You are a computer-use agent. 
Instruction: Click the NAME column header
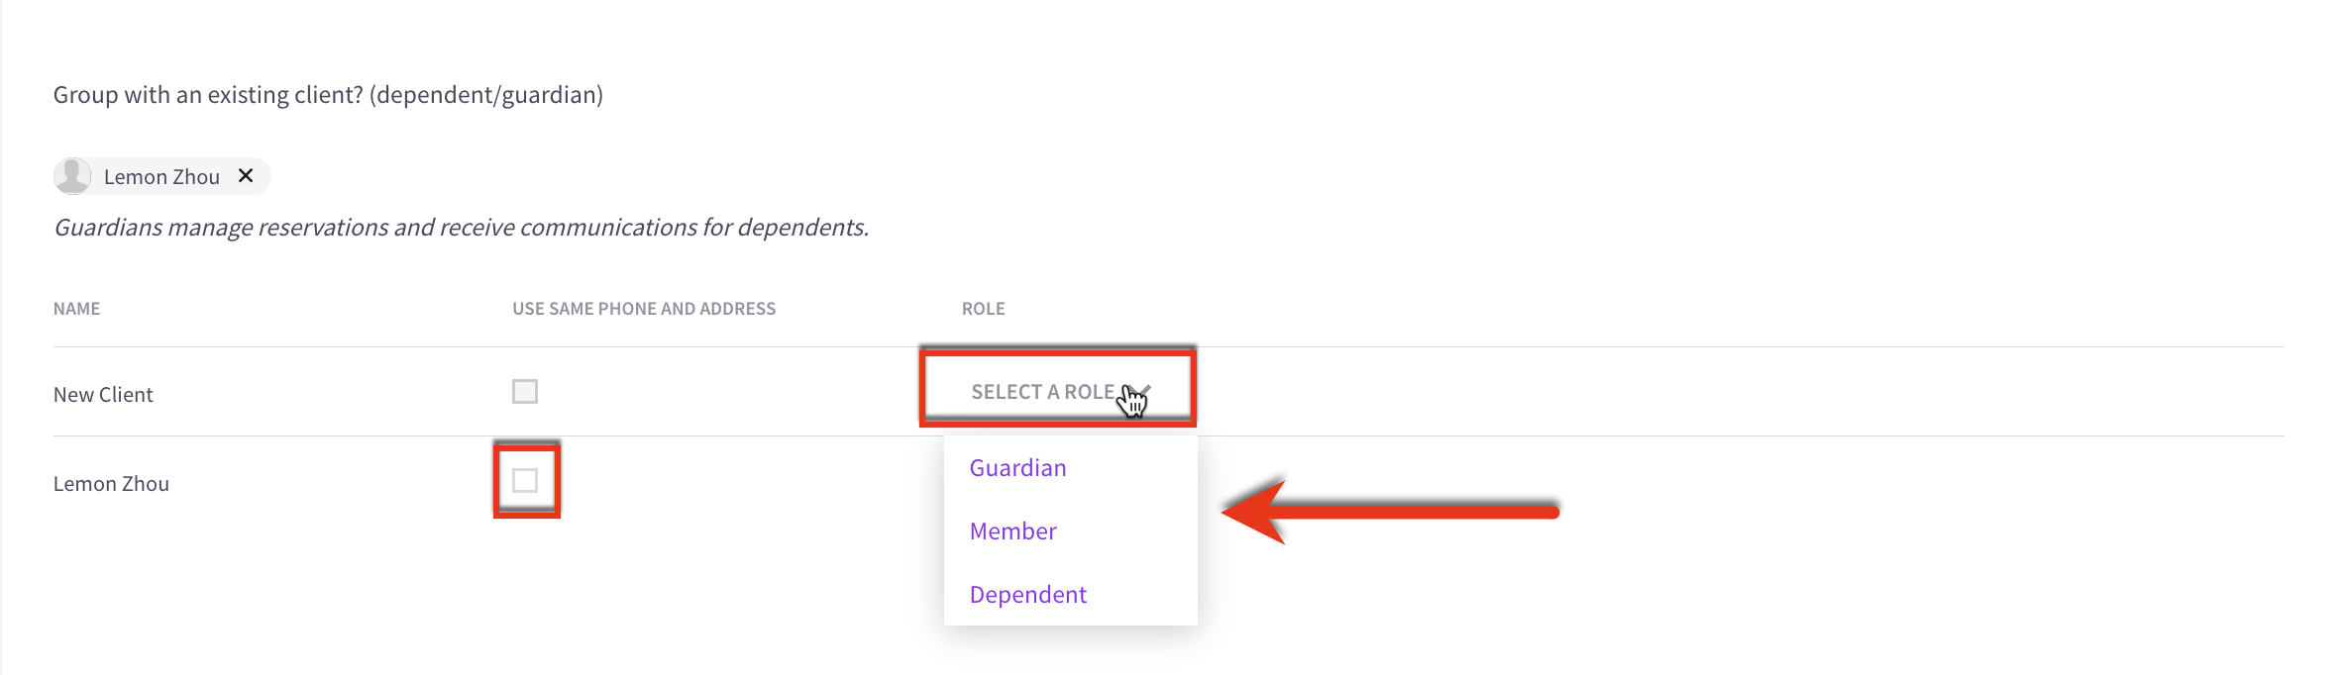pos(76,308)
